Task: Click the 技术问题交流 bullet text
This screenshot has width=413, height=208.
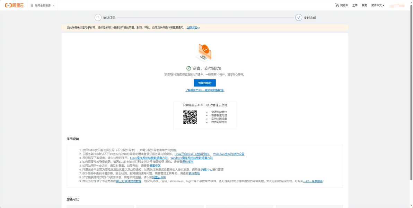Action: pyautogui.click(x=219, y=122)
